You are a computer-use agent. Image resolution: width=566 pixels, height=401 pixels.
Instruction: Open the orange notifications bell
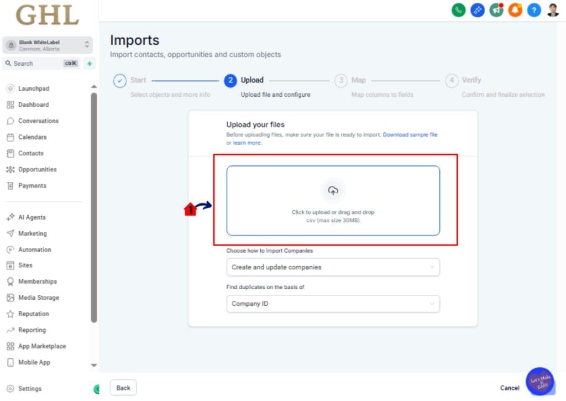(515, 10)
